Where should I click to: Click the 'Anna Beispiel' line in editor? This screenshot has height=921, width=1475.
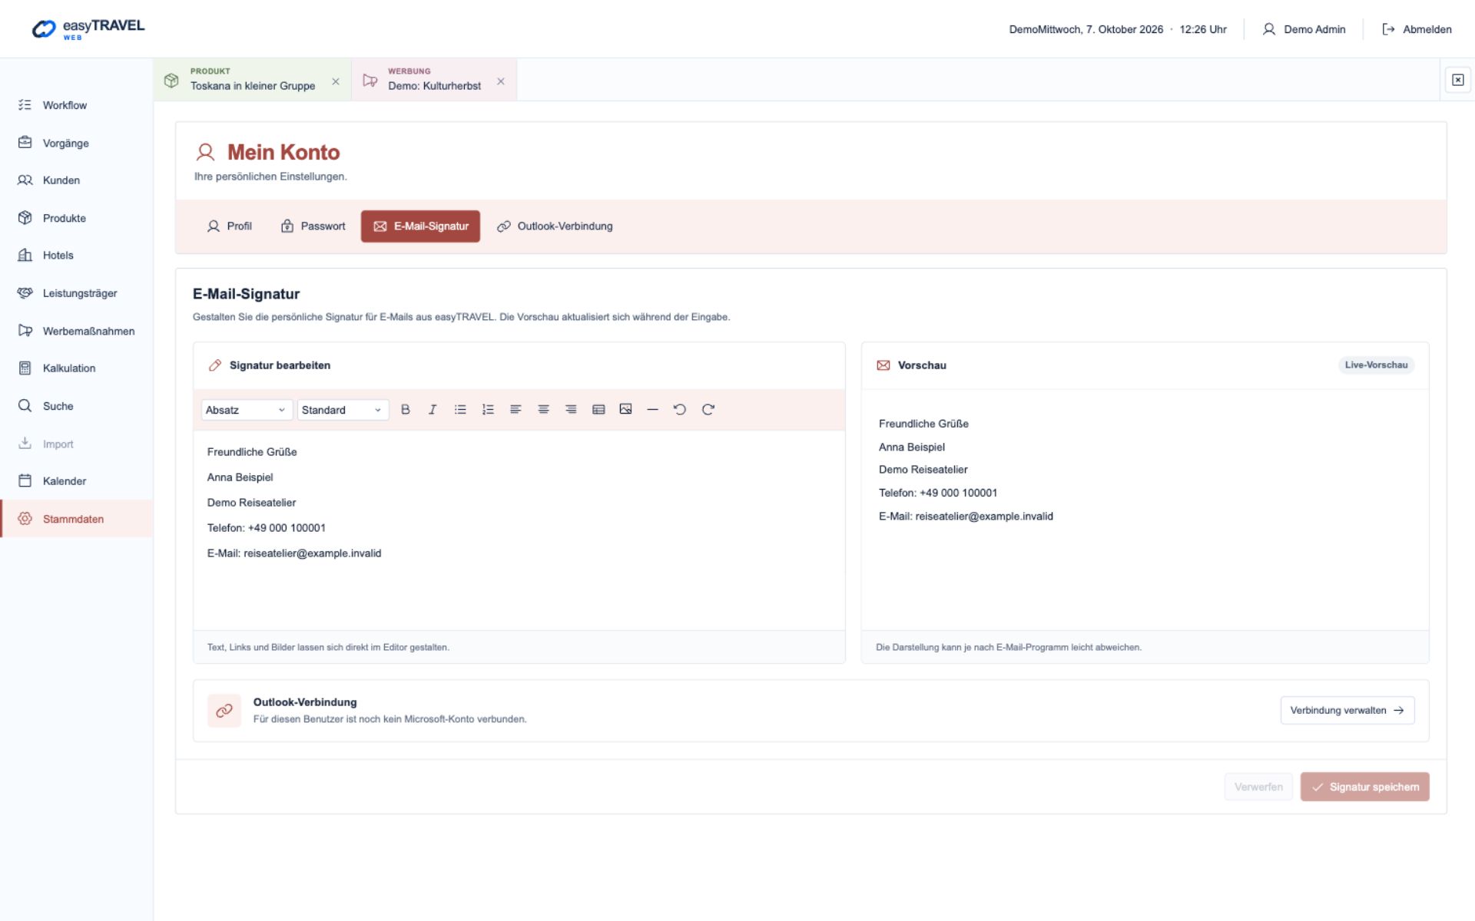[x=240, y=477]
